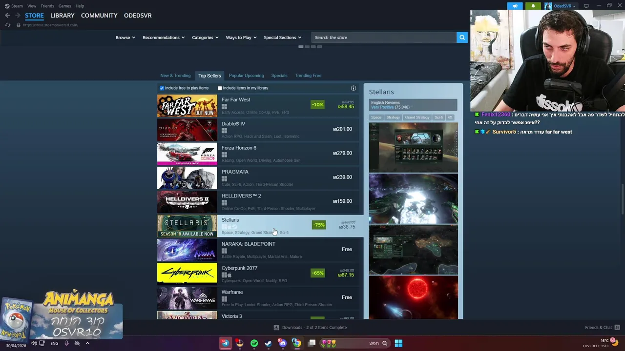Open Discord from the taskbar
Viewport: 625px width, 351px height.
(x=282, y=343)
